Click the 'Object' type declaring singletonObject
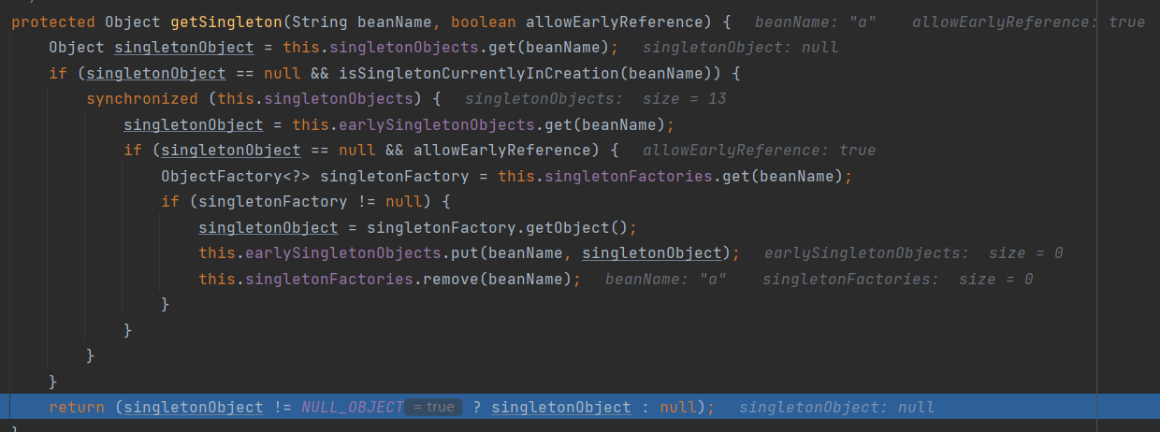The height and width of the screenshot is (432, 1160). [x=77, y=47]
